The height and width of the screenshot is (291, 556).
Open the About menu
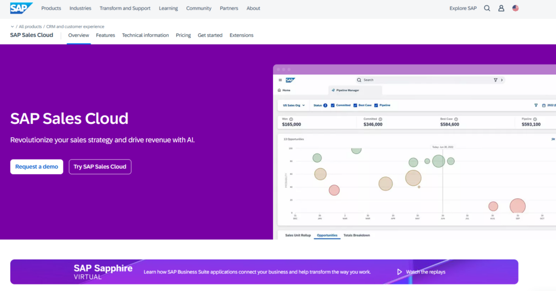(253, 8)
